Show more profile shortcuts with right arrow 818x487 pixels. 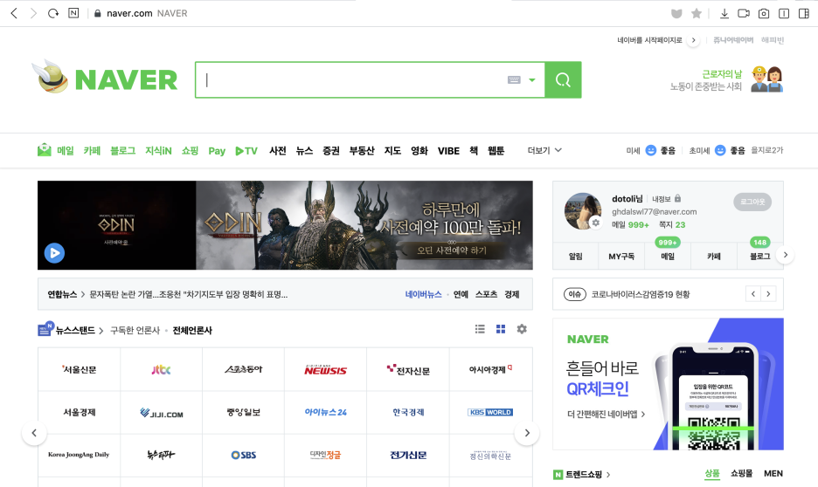[x=786, y=255]
